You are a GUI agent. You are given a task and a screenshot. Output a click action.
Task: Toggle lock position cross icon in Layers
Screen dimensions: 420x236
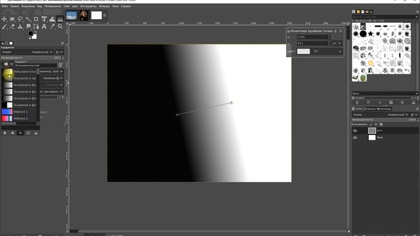[376, 125]
